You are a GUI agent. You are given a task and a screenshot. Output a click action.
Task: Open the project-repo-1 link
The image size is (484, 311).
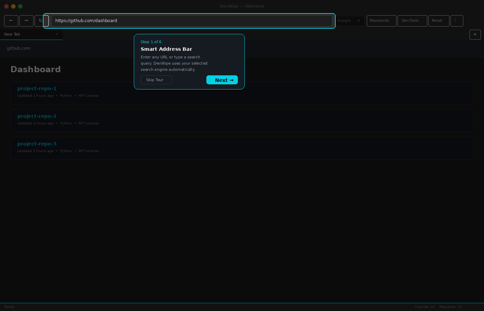pyautogui.click(x=37, y=88)
